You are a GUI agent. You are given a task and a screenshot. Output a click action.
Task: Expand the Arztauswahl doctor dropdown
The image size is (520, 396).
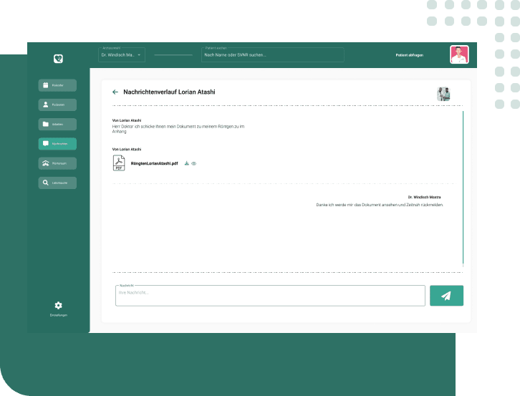(x=139, y=54)
